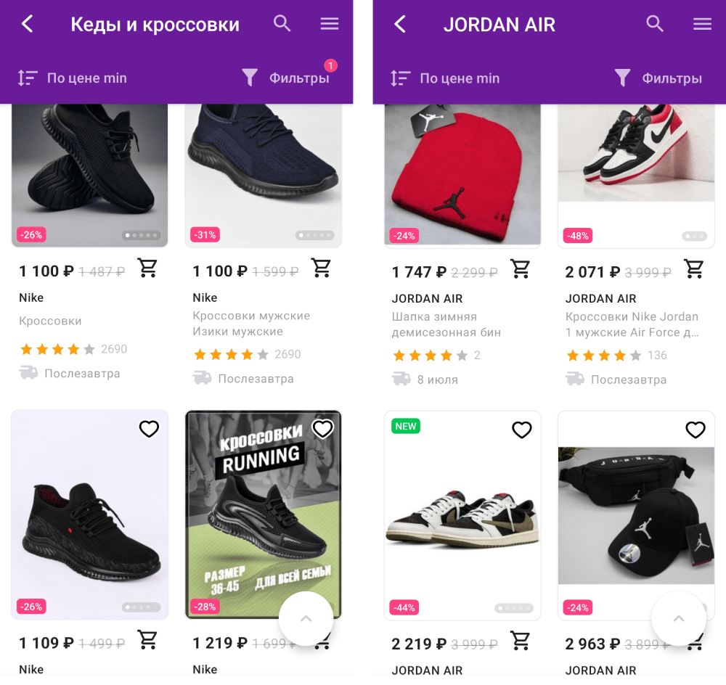Open the red Jordan beanie product image
Viewport: 726px width, 685px height.
tap(462, 174)
